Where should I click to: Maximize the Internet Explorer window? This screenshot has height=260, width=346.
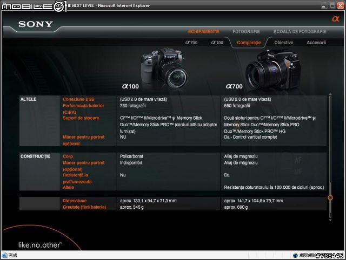[x=332, y=6]
